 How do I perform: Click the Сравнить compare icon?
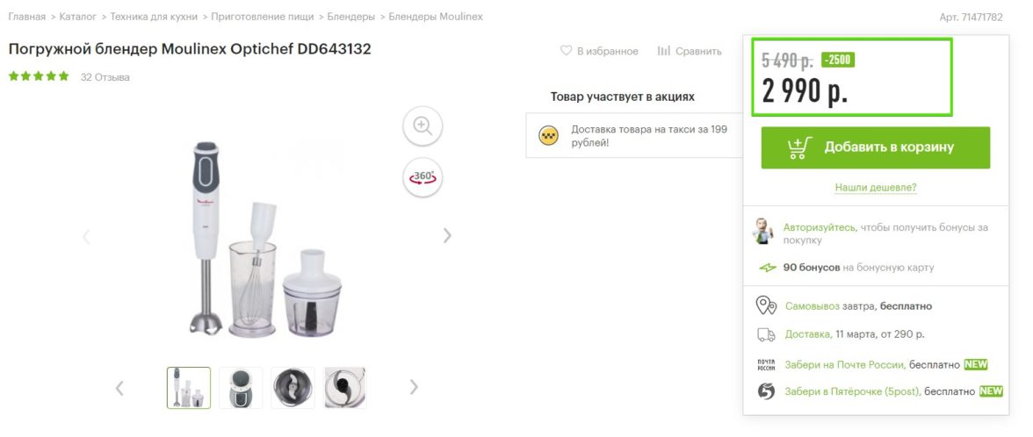tap(663, 51)
